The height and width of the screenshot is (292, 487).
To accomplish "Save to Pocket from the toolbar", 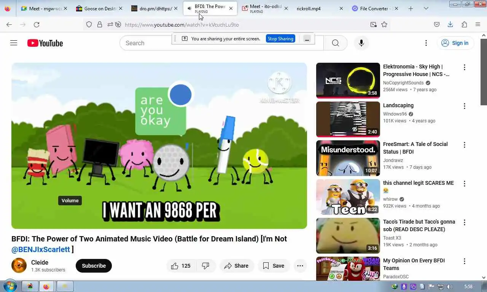I will point(437,24).
